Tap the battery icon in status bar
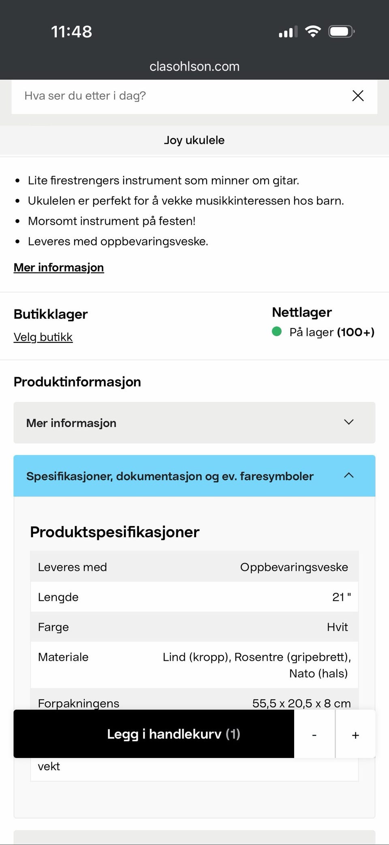389x845 pixels. 341,31
